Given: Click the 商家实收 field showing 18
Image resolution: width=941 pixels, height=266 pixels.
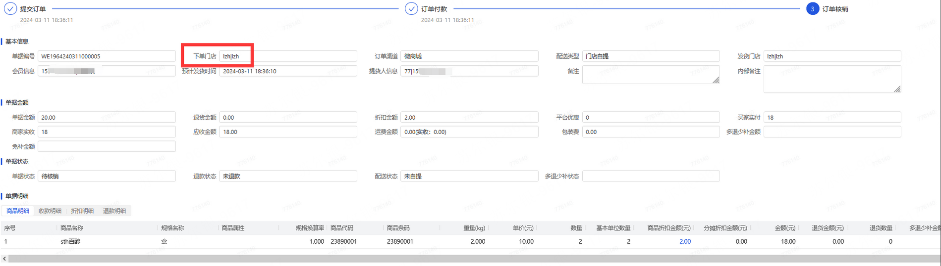Looking at the screenshot, I should tap(107, 132).
